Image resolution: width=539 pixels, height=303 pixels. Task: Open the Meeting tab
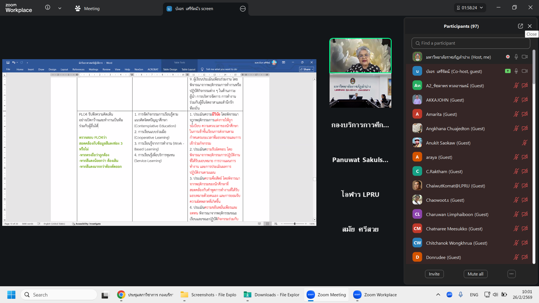(87, 9)
